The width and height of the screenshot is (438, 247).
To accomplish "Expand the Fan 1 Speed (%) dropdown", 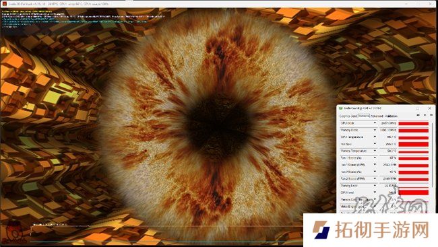I will coord(375,157).
